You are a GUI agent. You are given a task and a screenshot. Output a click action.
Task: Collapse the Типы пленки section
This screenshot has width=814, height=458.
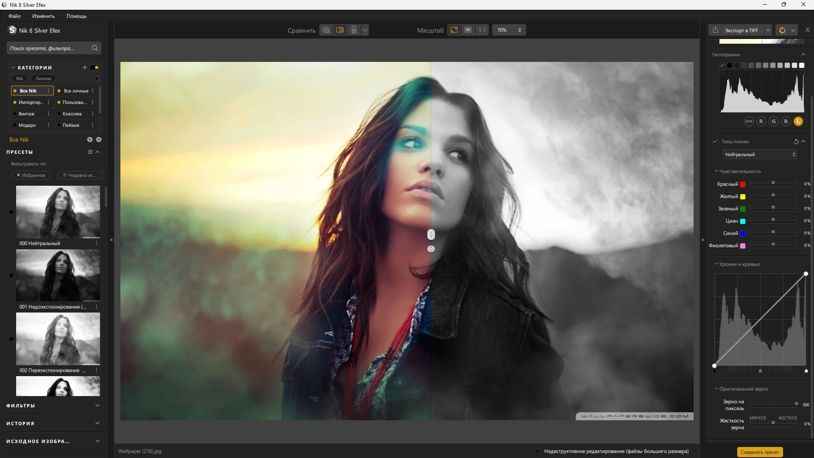803,142
